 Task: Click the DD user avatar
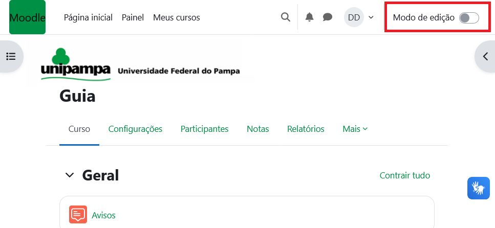point(354,17)
